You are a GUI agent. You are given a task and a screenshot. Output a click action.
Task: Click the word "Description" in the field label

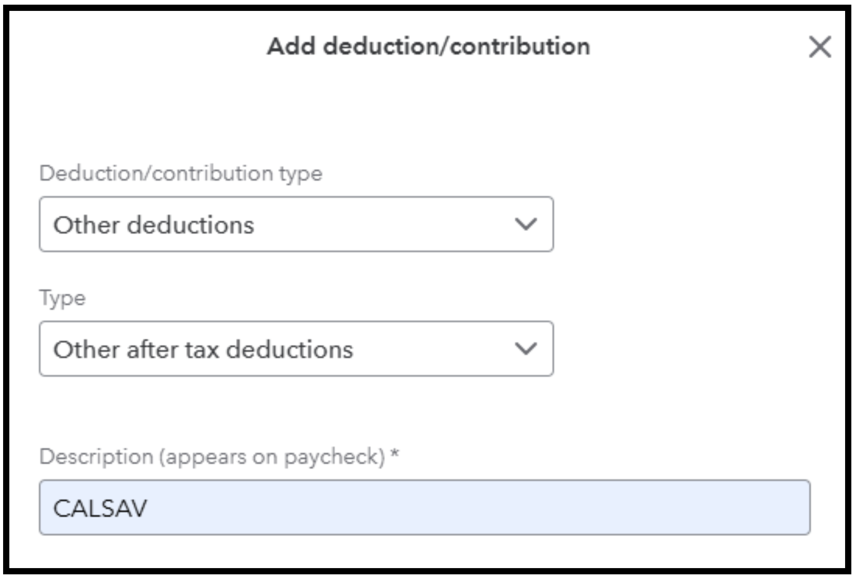[x=96, y=456]
